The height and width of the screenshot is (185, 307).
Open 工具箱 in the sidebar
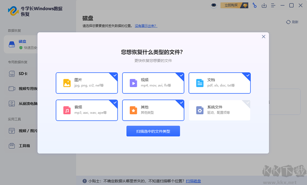(24, 146)
